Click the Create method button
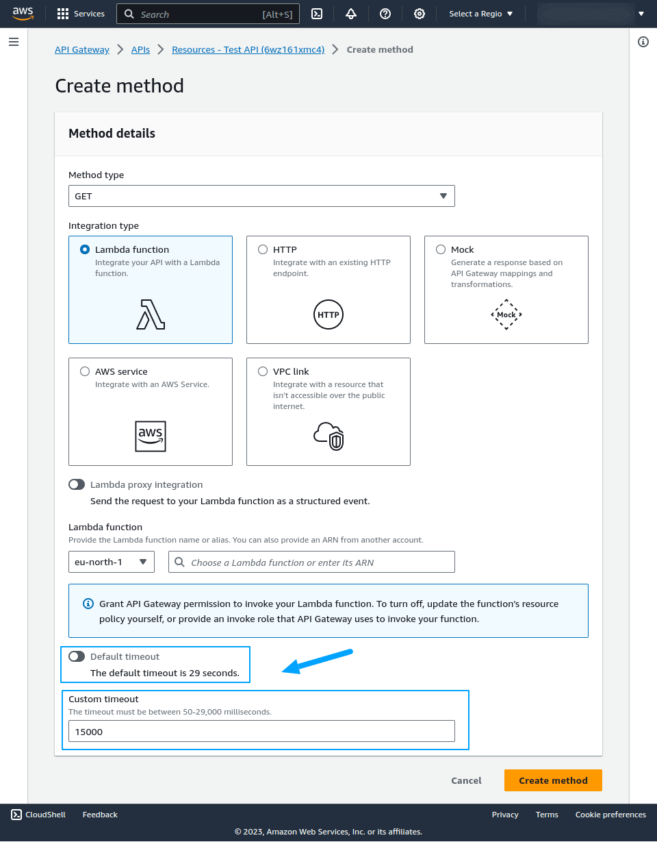Image resolution: width=657 pixels, height=842 pixels. 552,780
